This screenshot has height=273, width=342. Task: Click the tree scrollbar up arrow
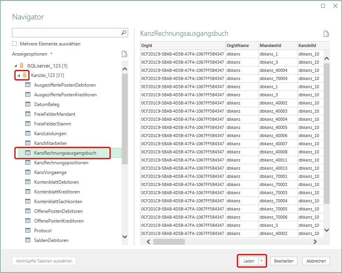125,69
